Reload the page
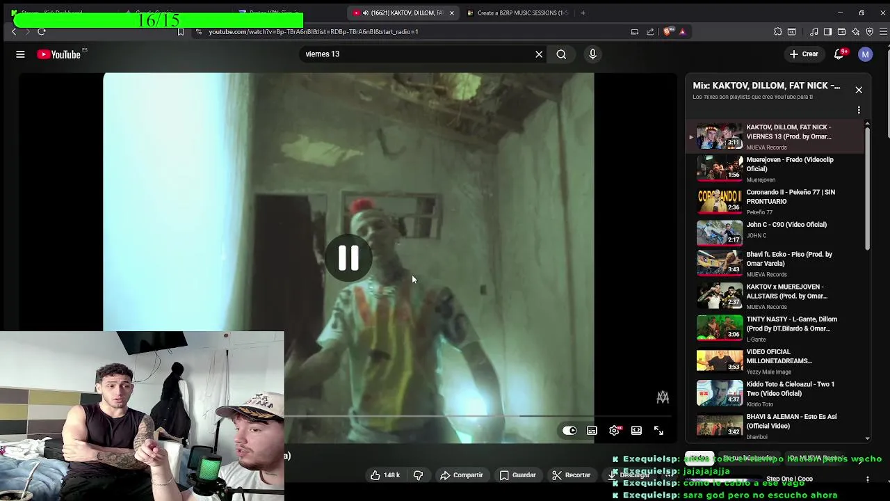The height and width of the screenshot is (501, 890). pos(42,31)
